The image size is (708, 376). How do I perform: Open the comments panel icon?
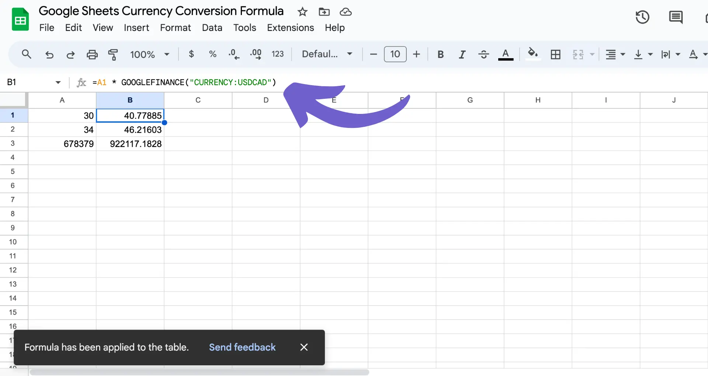pos(676,17)
